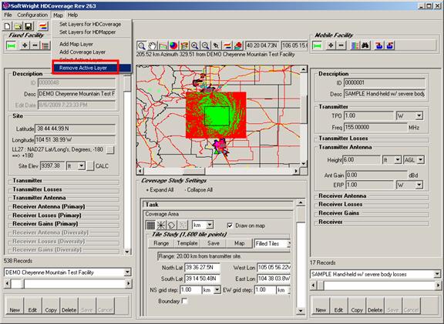Click the green range icon in Fixed Facility
Viewport: 444px width, 324px height.
coord(12,45)
